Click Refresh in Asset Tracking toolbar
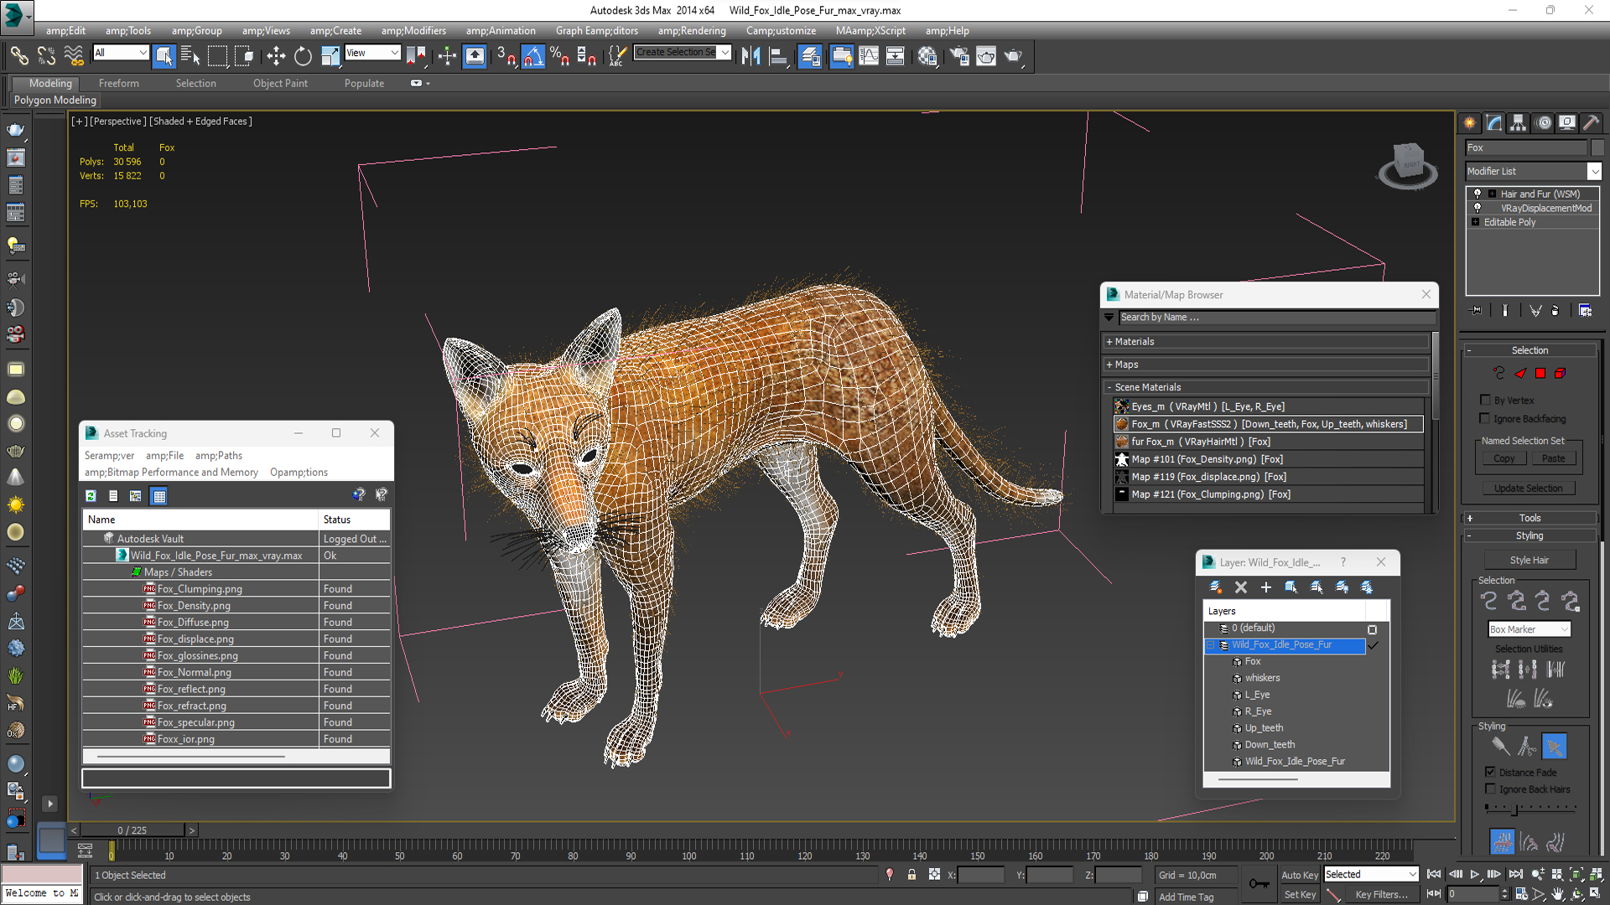The width and height of the screenshot is (1610, 905). tap(91, 496)
